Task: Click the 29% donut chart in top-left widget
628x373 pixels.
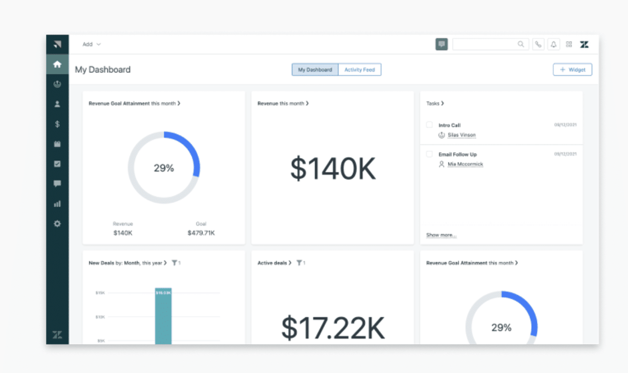Action: 164,168
